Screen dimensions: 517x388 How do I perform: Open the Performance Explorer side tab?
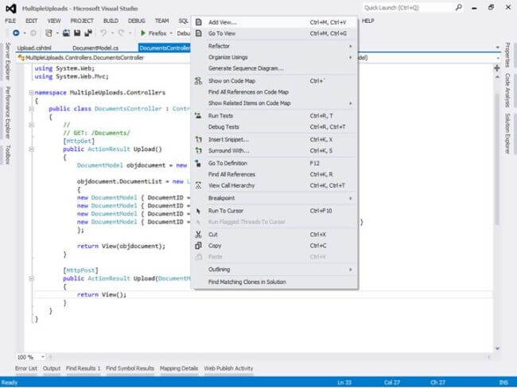tap(8, 112)
